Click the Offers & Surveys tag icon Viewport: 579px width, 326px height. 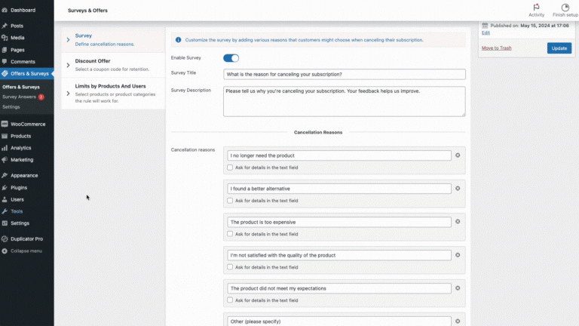pos(5,73)
